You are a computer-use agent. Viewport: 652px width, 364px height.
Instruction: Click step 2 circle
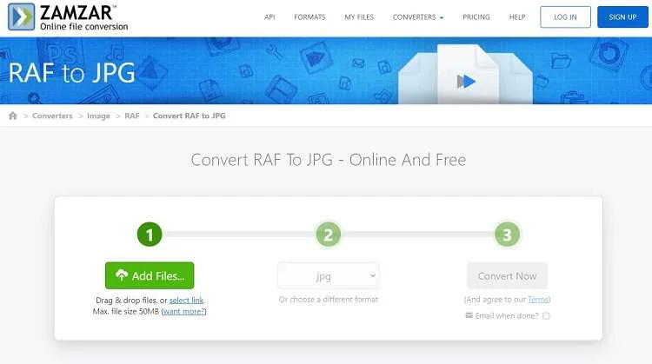pos(328,235)
